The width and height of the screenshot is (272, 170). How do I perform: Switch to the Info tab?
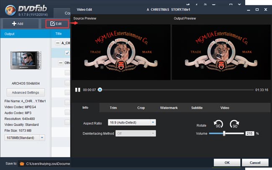(85, 107)
